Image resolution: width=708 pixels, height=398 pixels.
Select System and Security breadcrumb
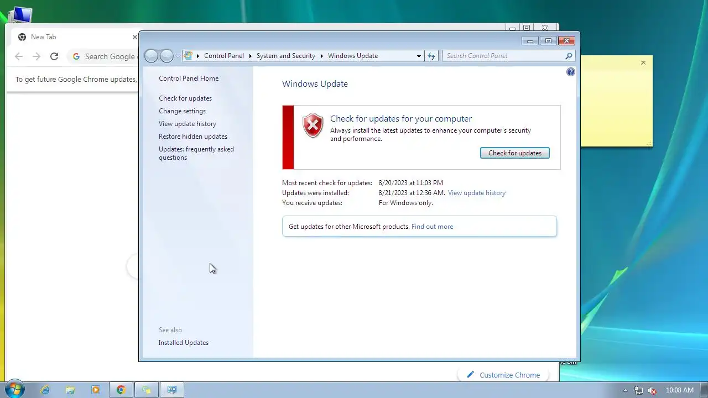tap(285, 56)
